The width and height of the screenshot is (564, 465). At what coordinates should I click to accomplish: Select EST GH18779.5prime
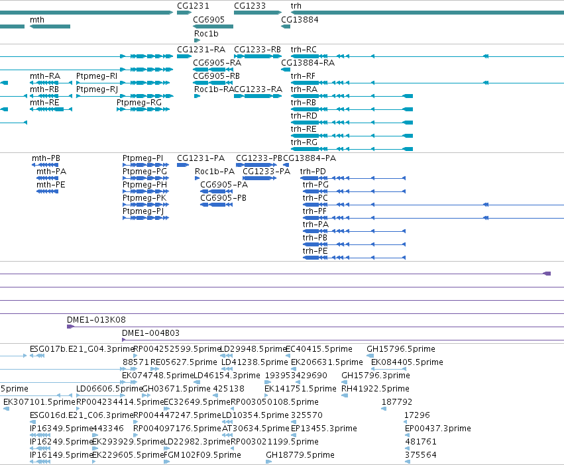(268, 462)
